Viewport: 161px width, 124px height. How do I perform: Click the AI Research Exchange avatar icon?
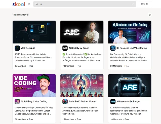coord(113,102)
